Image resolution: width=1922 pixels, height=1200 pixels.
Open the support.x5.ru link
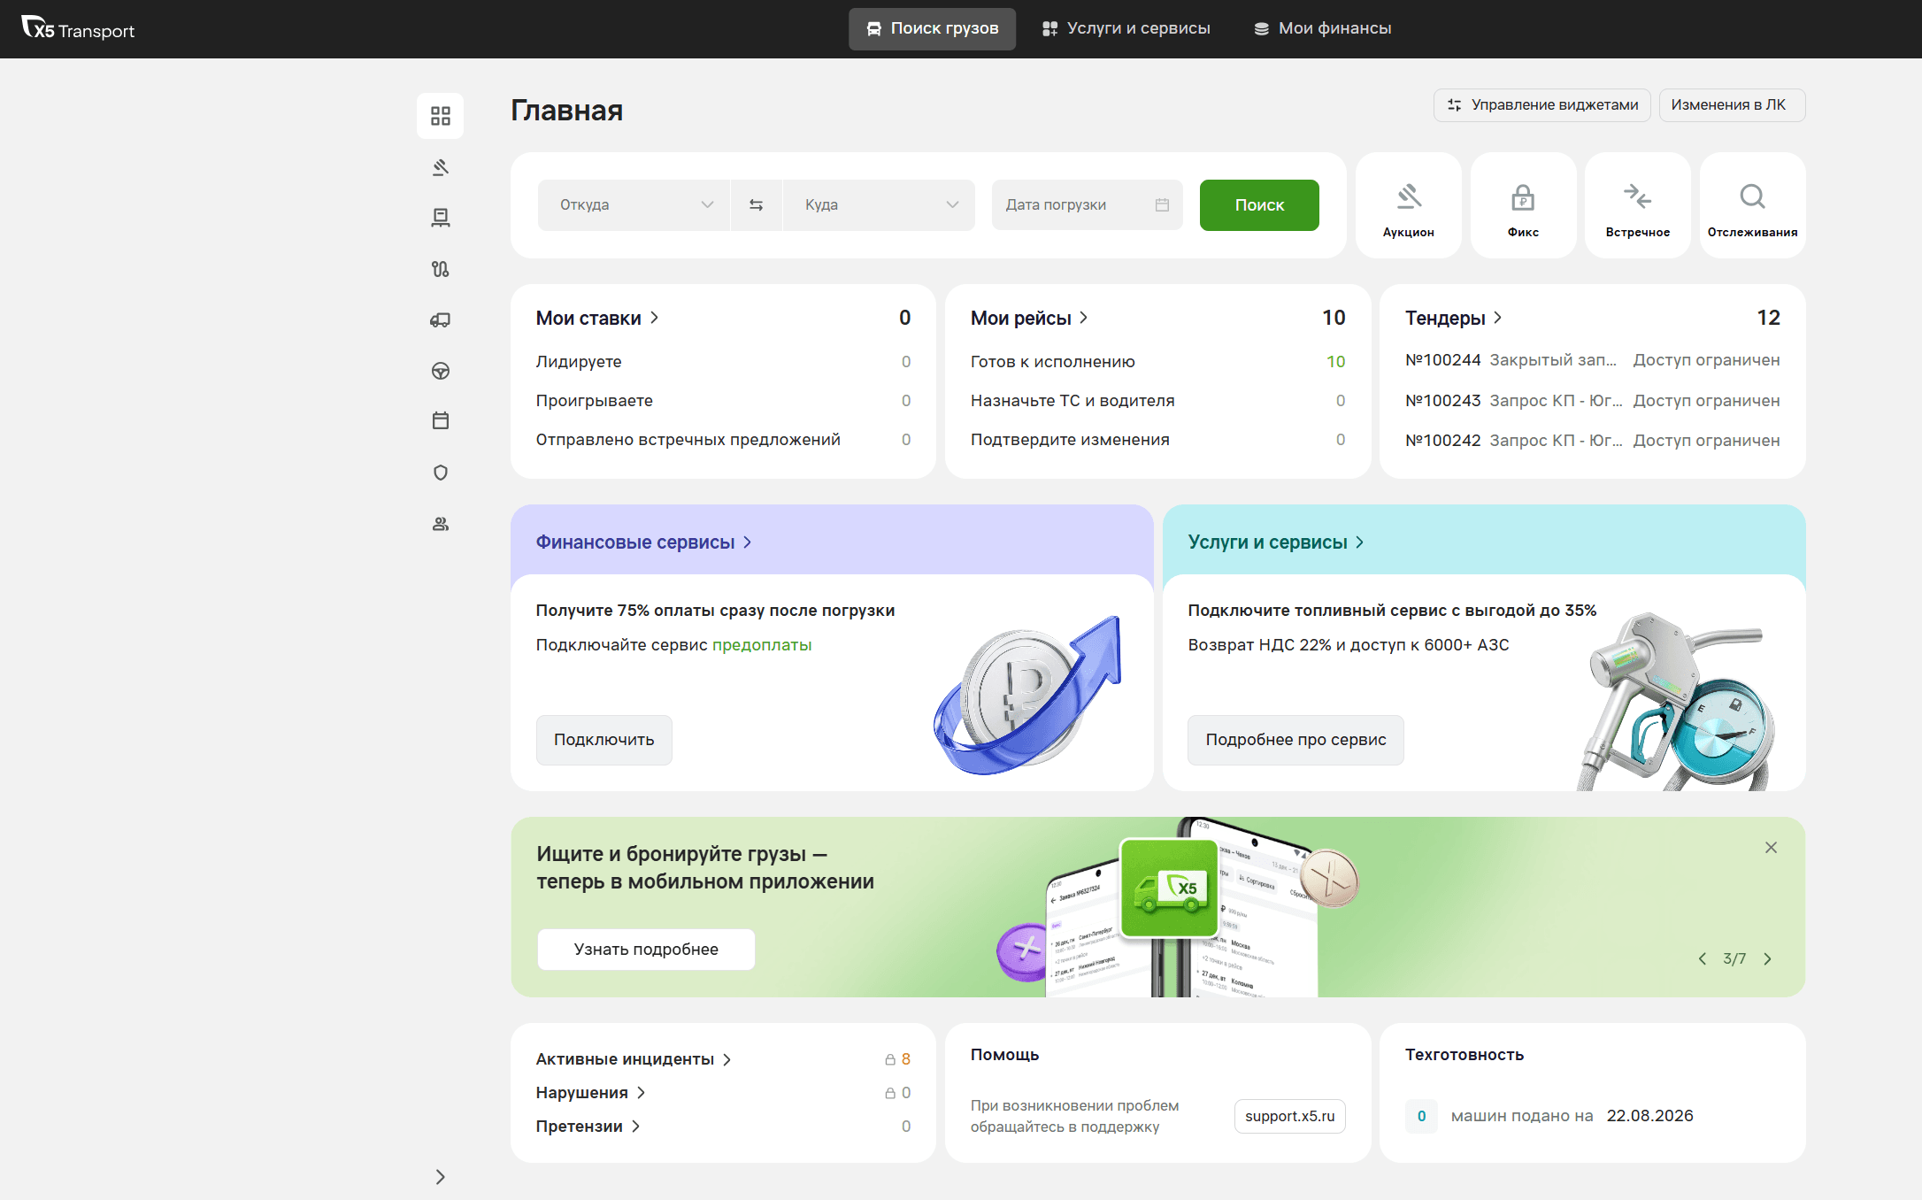coord(1289,1116)
